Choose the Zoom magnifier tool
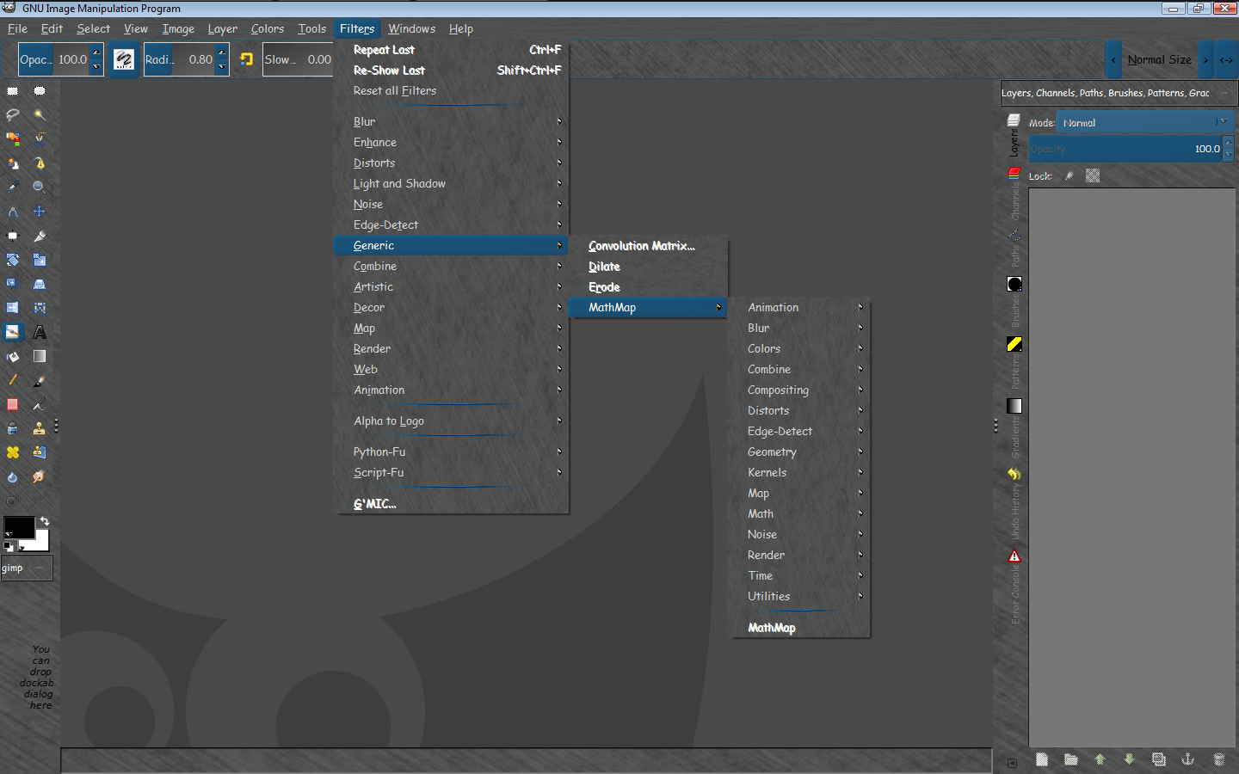This screenshot has height=774, width=1239. point(40,187)
